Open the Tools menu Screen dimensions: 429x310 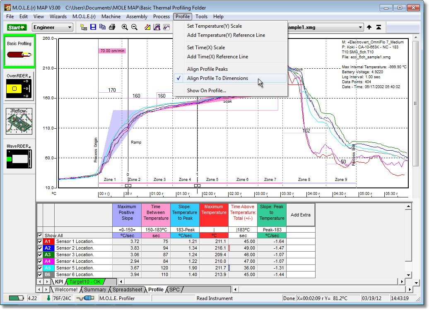[x=201, y=17]
